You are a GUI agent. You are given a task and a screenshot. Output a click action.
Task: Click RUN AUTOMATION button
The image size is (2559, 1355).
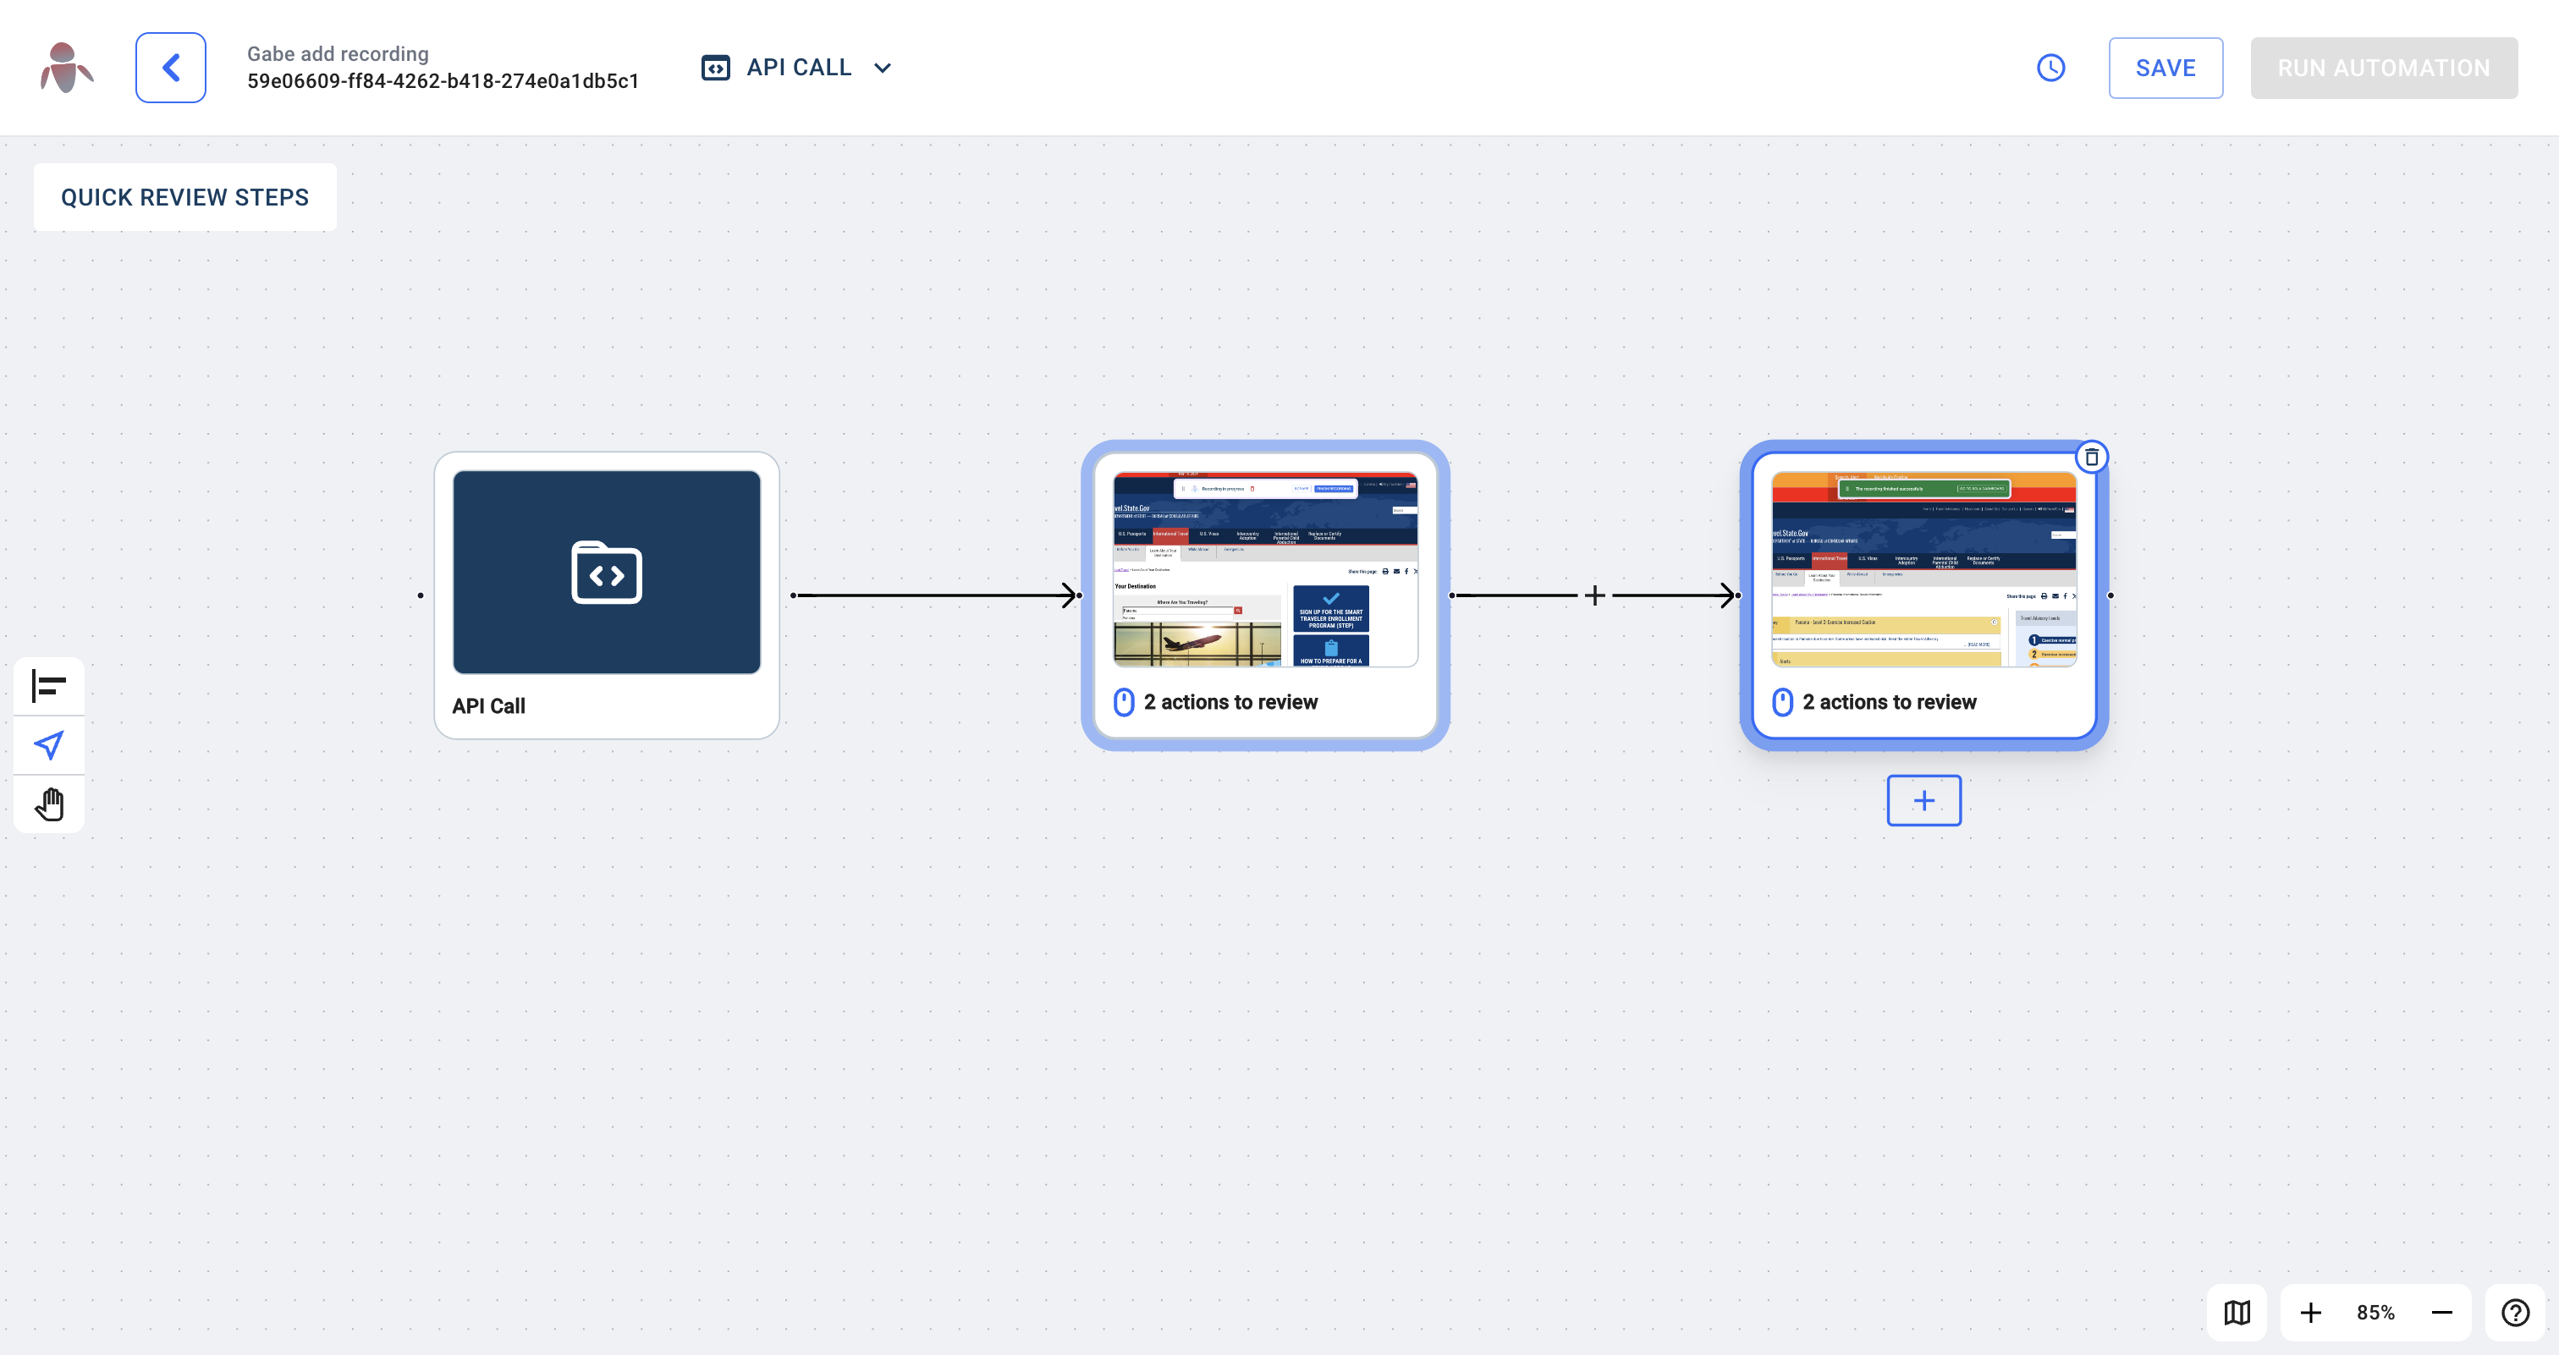(2383, 68)
